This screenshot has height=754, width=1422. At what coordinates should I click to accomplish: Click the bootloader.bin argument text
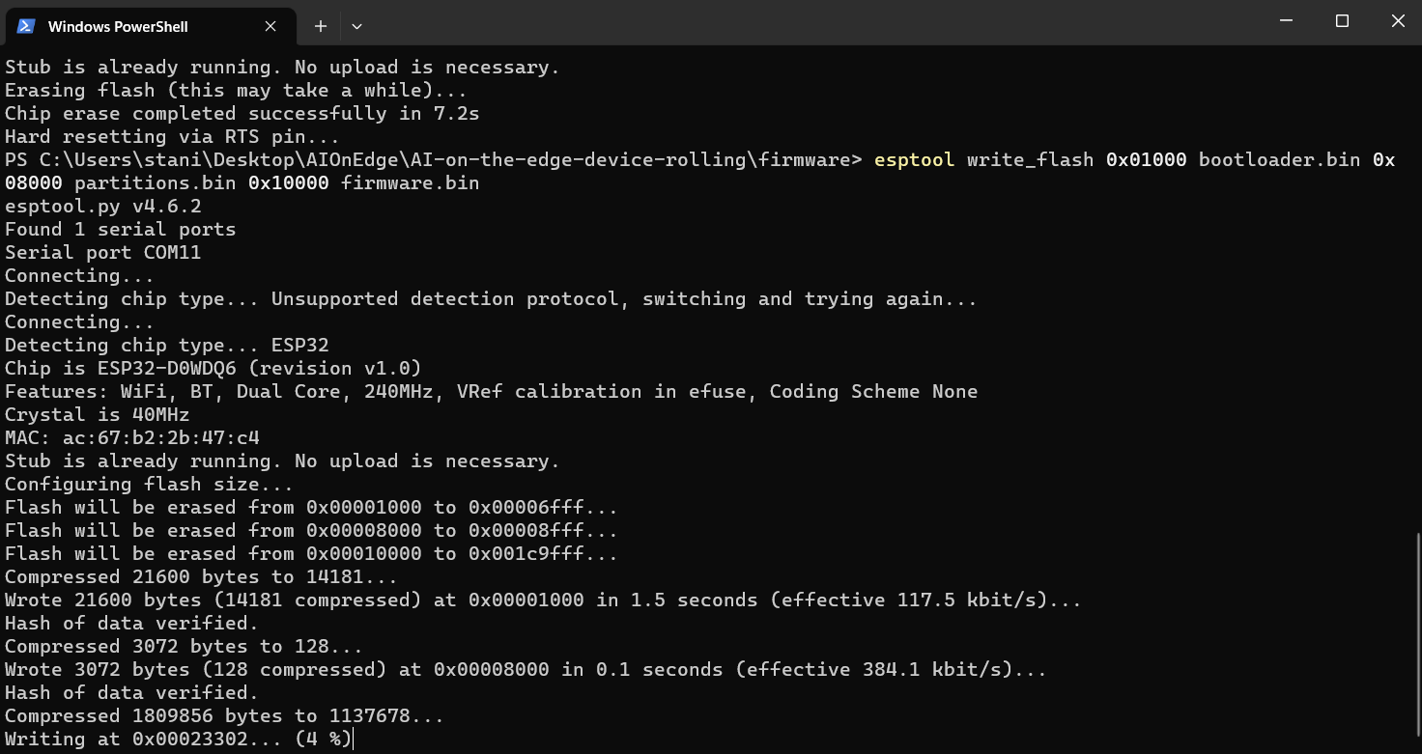(1279, 159)
